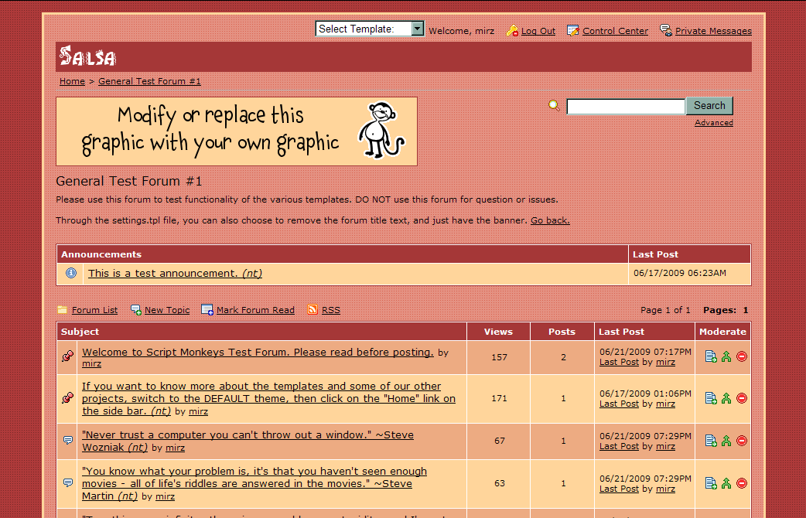Click the Last Post link in the Welcome topic row

[x=619, y=362]
